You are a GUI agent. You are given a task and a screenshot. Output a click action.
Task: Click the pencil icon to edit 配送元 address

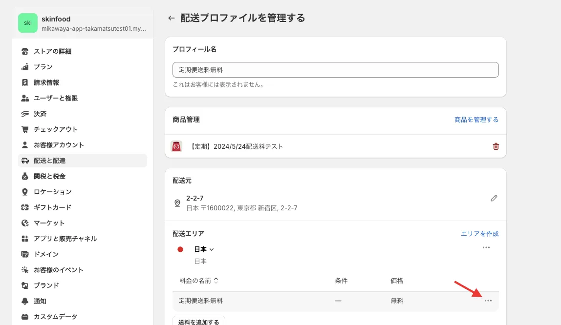pos(494,198)
